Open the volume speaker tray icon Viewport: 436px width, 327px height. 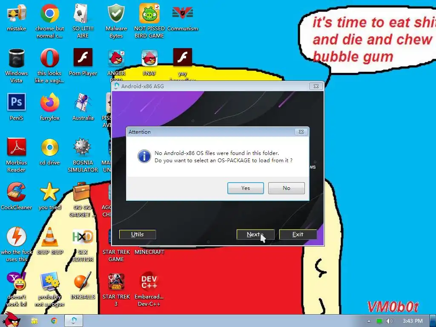(389, 321)
